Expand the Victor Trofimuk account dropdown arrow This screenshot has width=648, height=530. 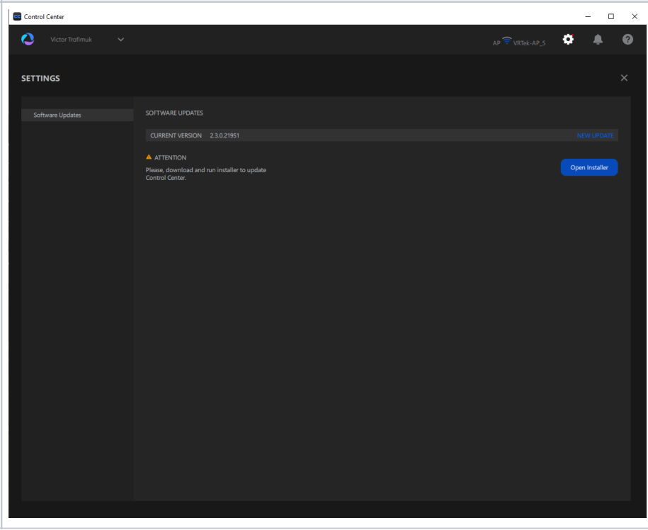(120, 40)
